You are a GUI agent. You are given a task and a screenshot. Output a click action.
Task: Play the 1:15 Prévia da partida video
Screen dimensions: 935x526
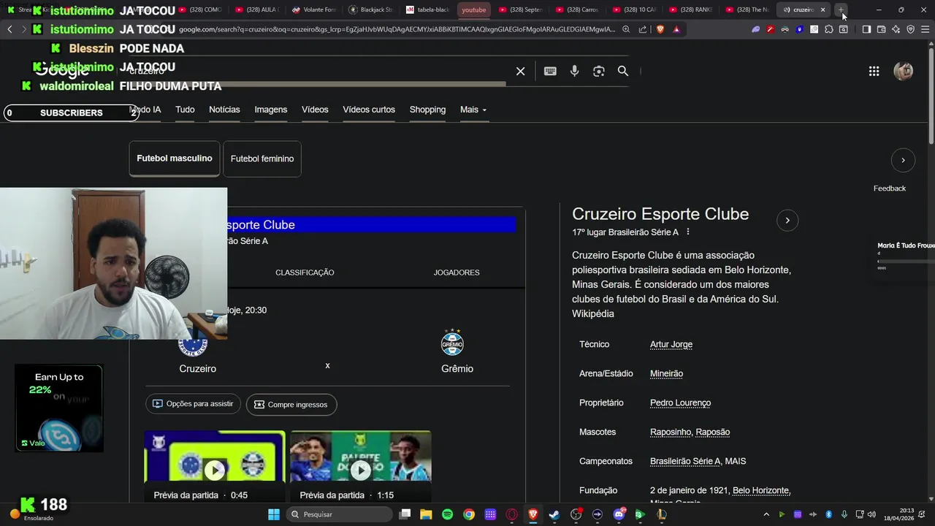pos(360,470)
